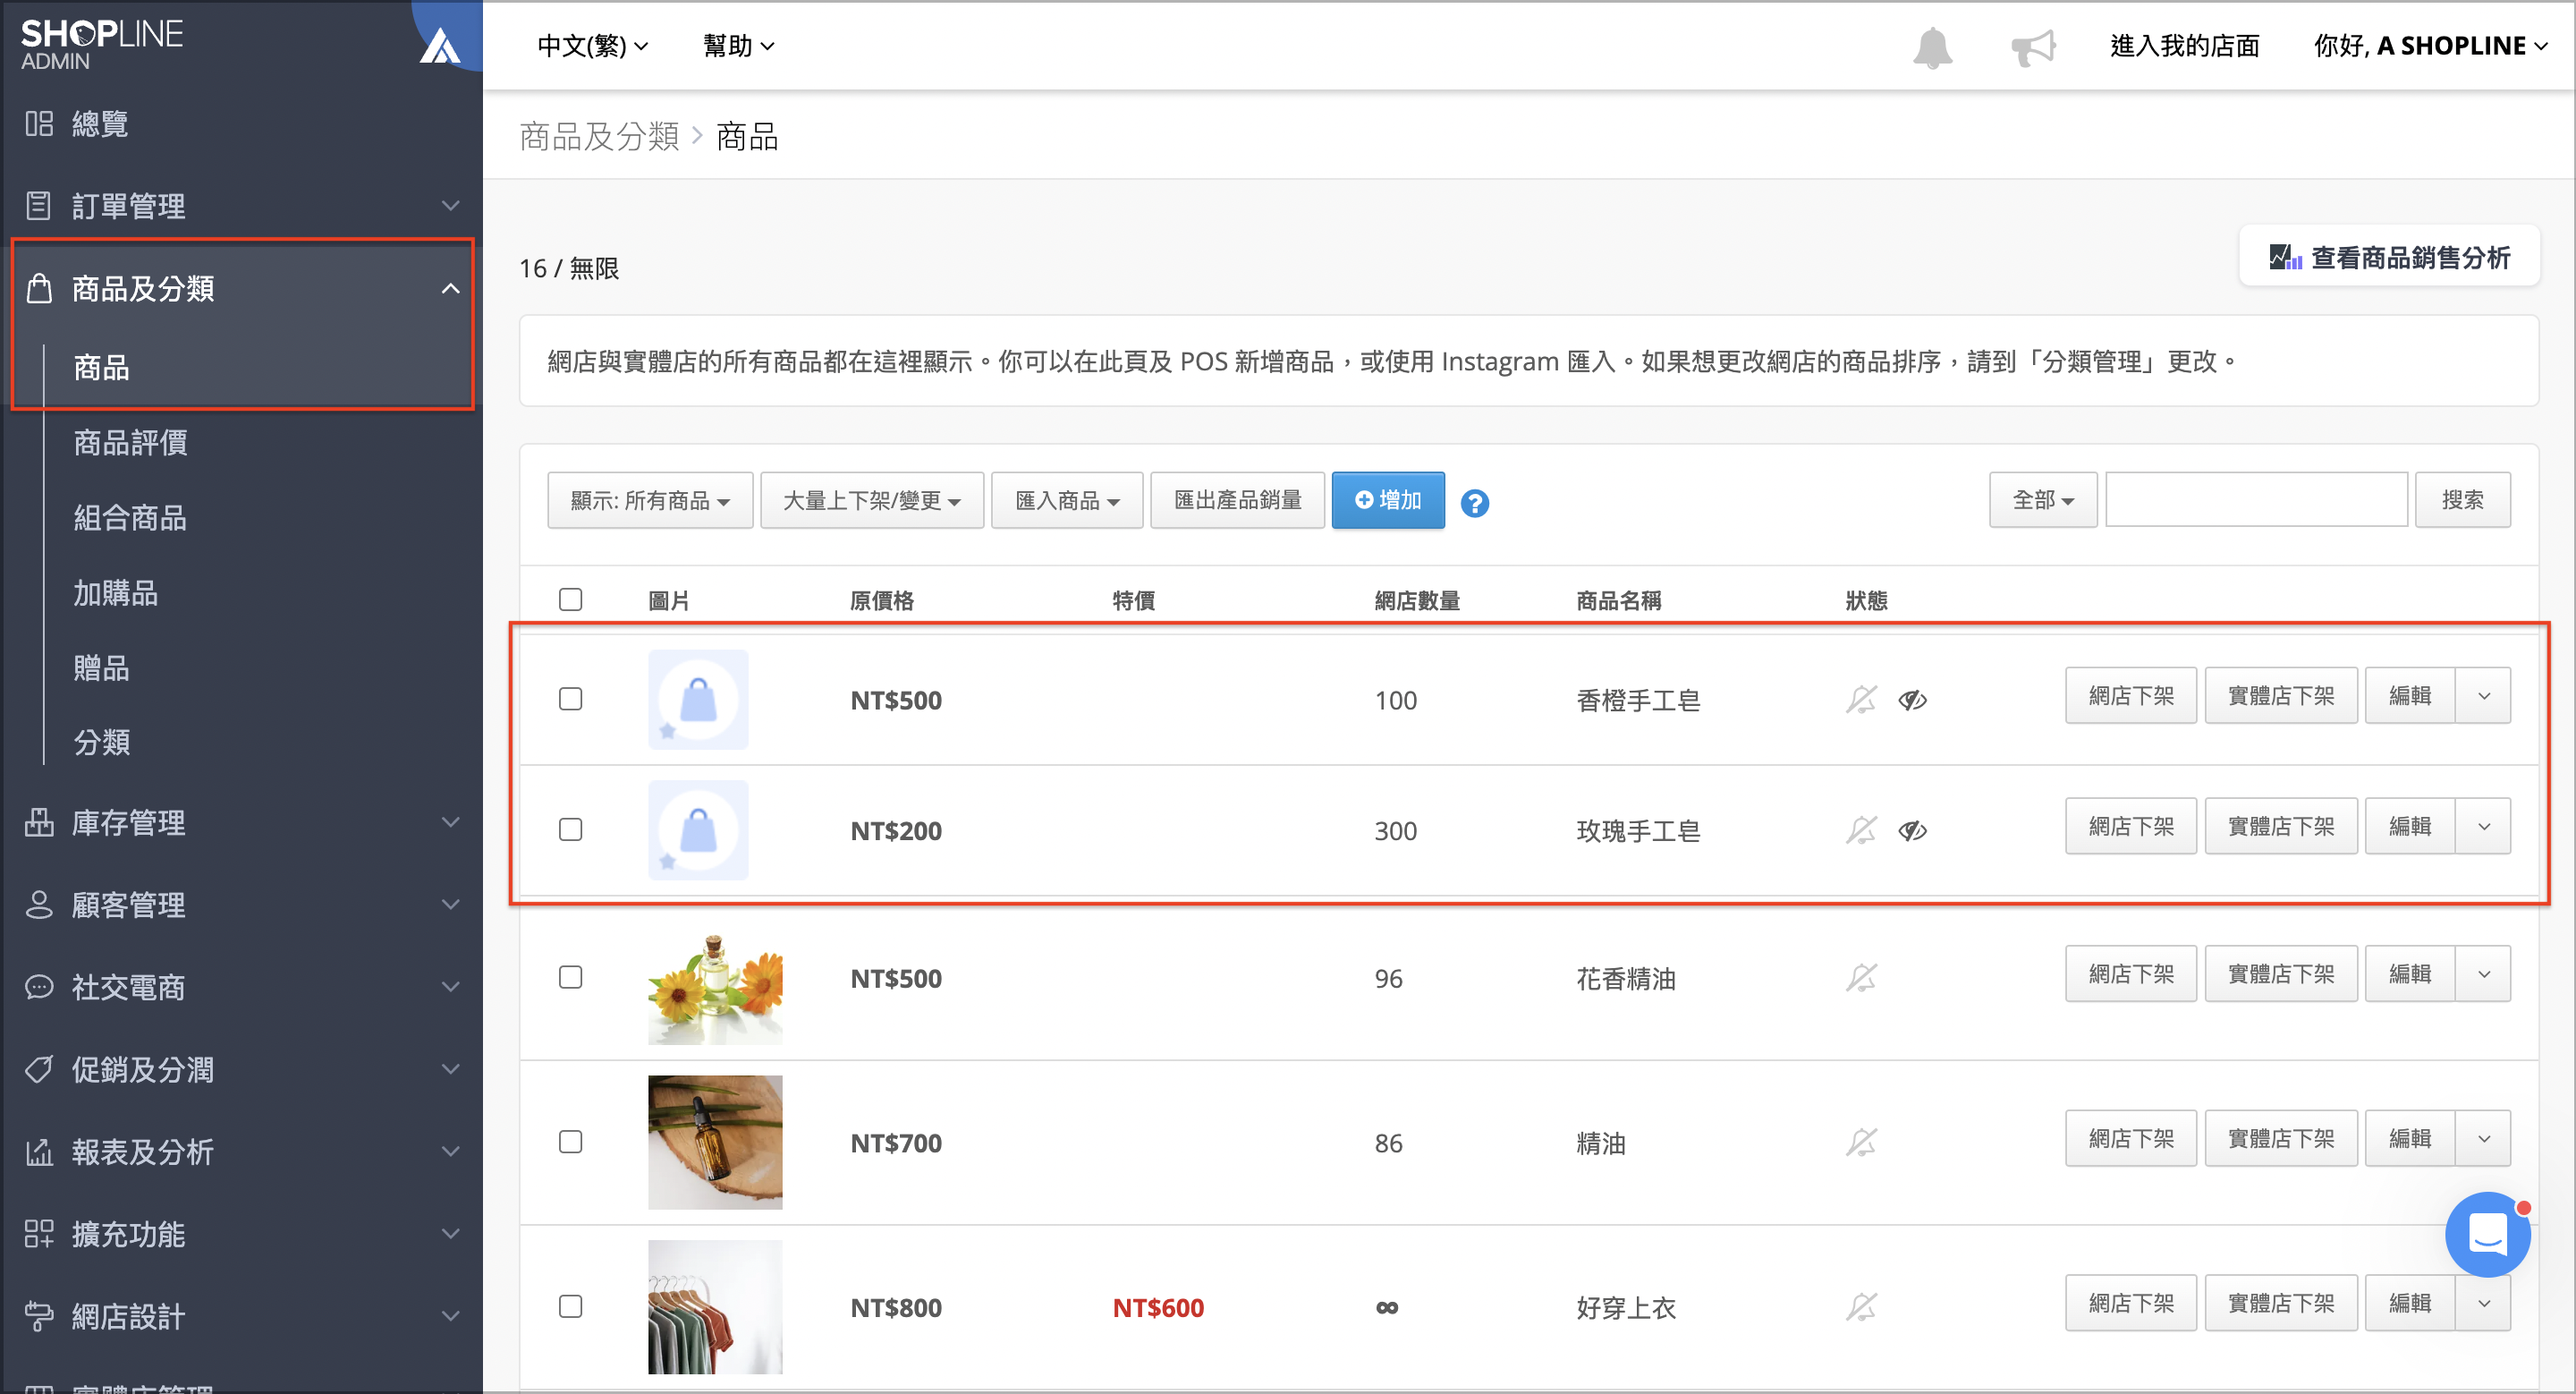2576x1394 pixels.
Task: Click the store design paint roller icon
Action: click(x=39, y=1316)
